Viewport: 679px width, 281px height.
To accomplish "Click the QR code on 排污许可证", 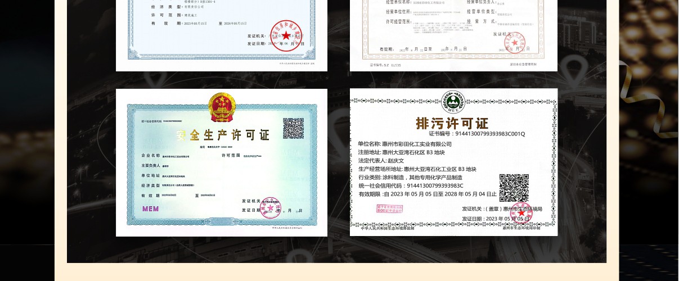I will tap(514, 188).
